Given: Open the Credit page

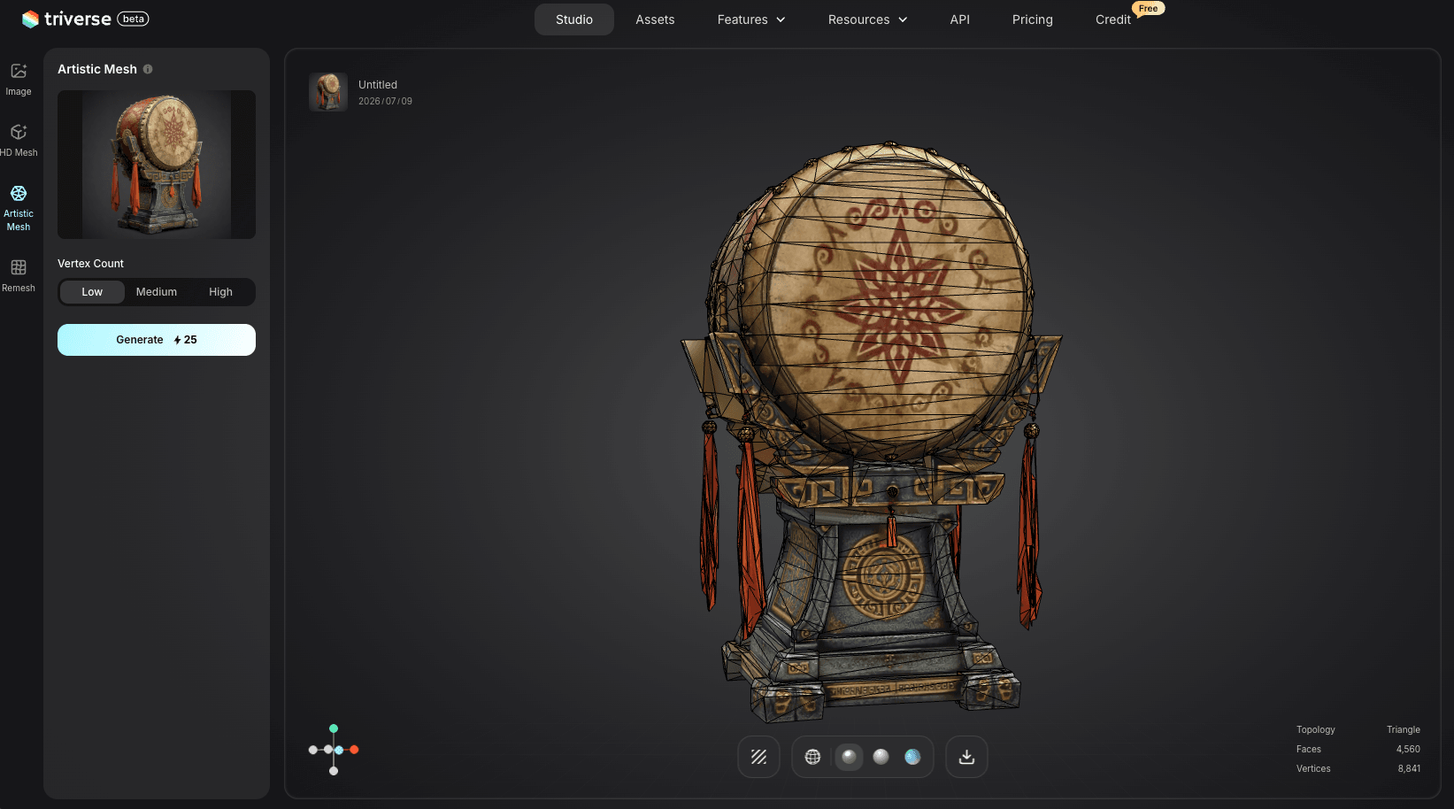Looking at the screenshot, I should (1113, 19).
